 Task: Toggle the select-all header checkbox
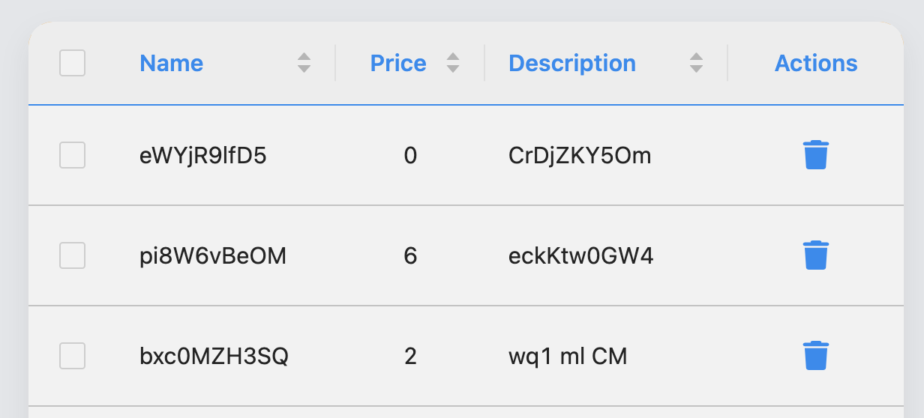tap(72, 63)
